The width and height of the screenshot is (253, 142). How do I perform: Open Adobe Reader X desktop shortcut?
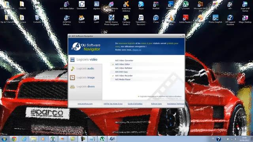185,19
